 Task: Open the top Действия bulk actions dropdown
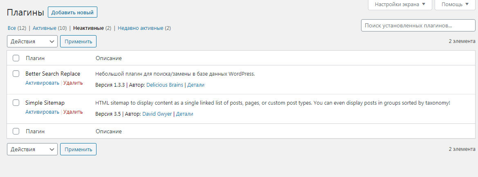click(x=32, y=41)
